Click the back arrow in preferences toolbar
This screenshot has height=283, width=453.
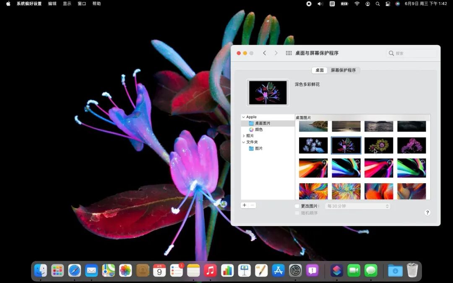tap(264, 53)
